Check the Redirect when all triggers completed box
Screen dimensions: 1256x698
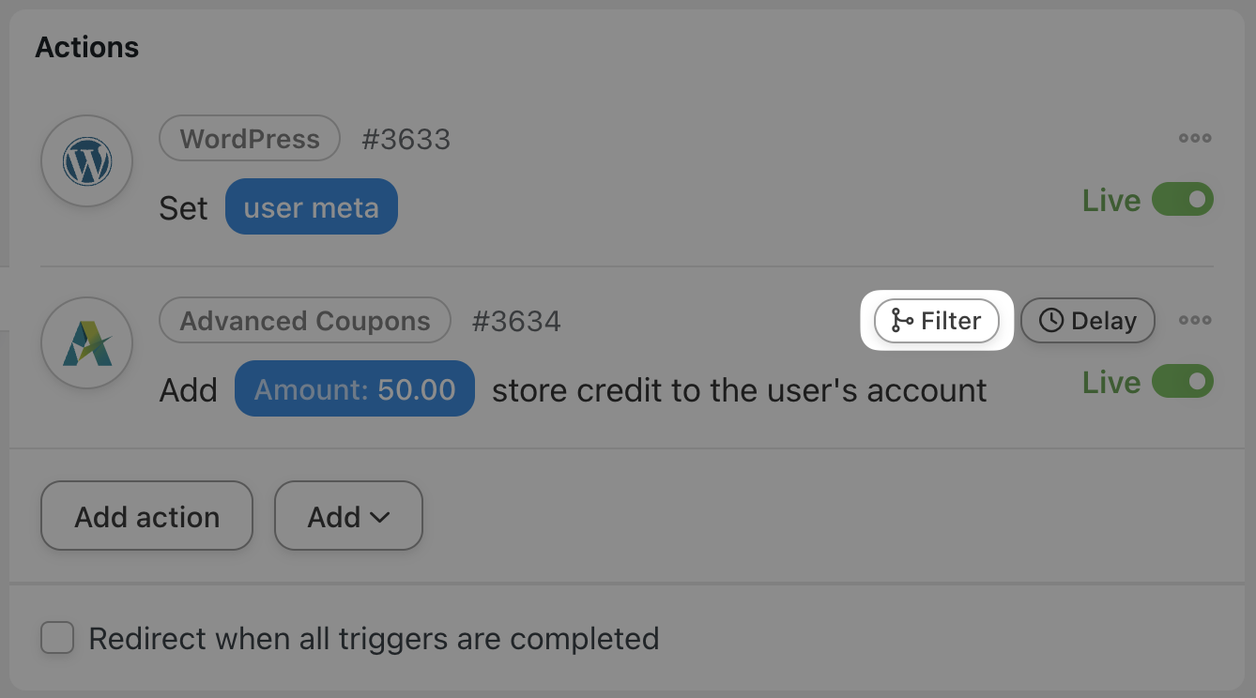[57, 639]
